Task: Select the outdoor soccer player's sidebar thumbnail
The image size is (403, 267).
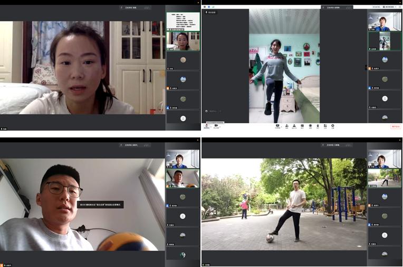Action: click(385, 178)
